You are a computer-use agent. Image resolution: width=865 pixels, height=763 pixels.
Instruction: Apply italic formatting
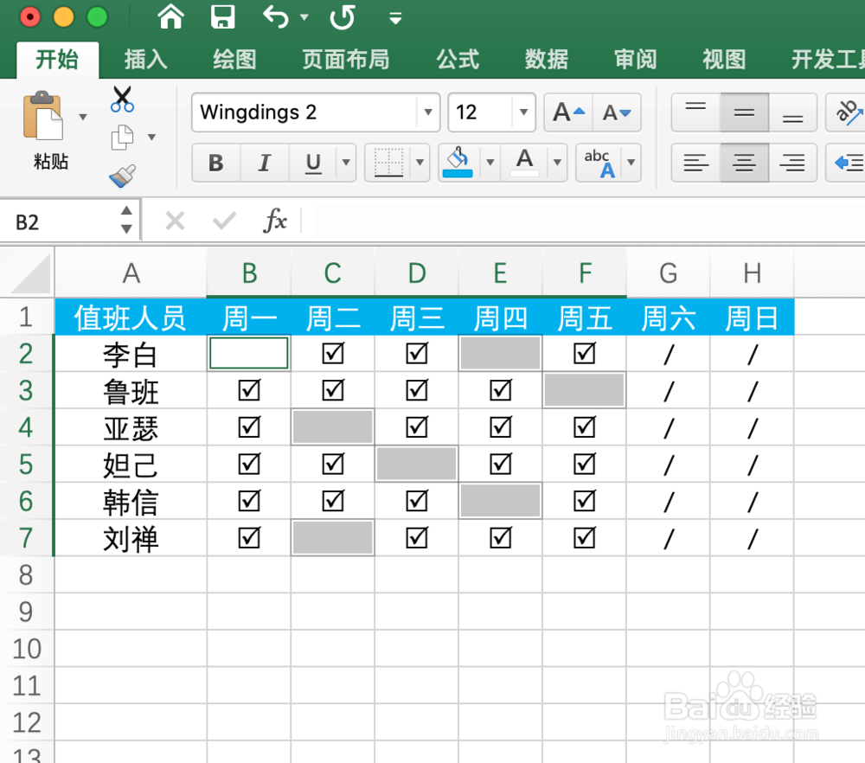point(264,163)
